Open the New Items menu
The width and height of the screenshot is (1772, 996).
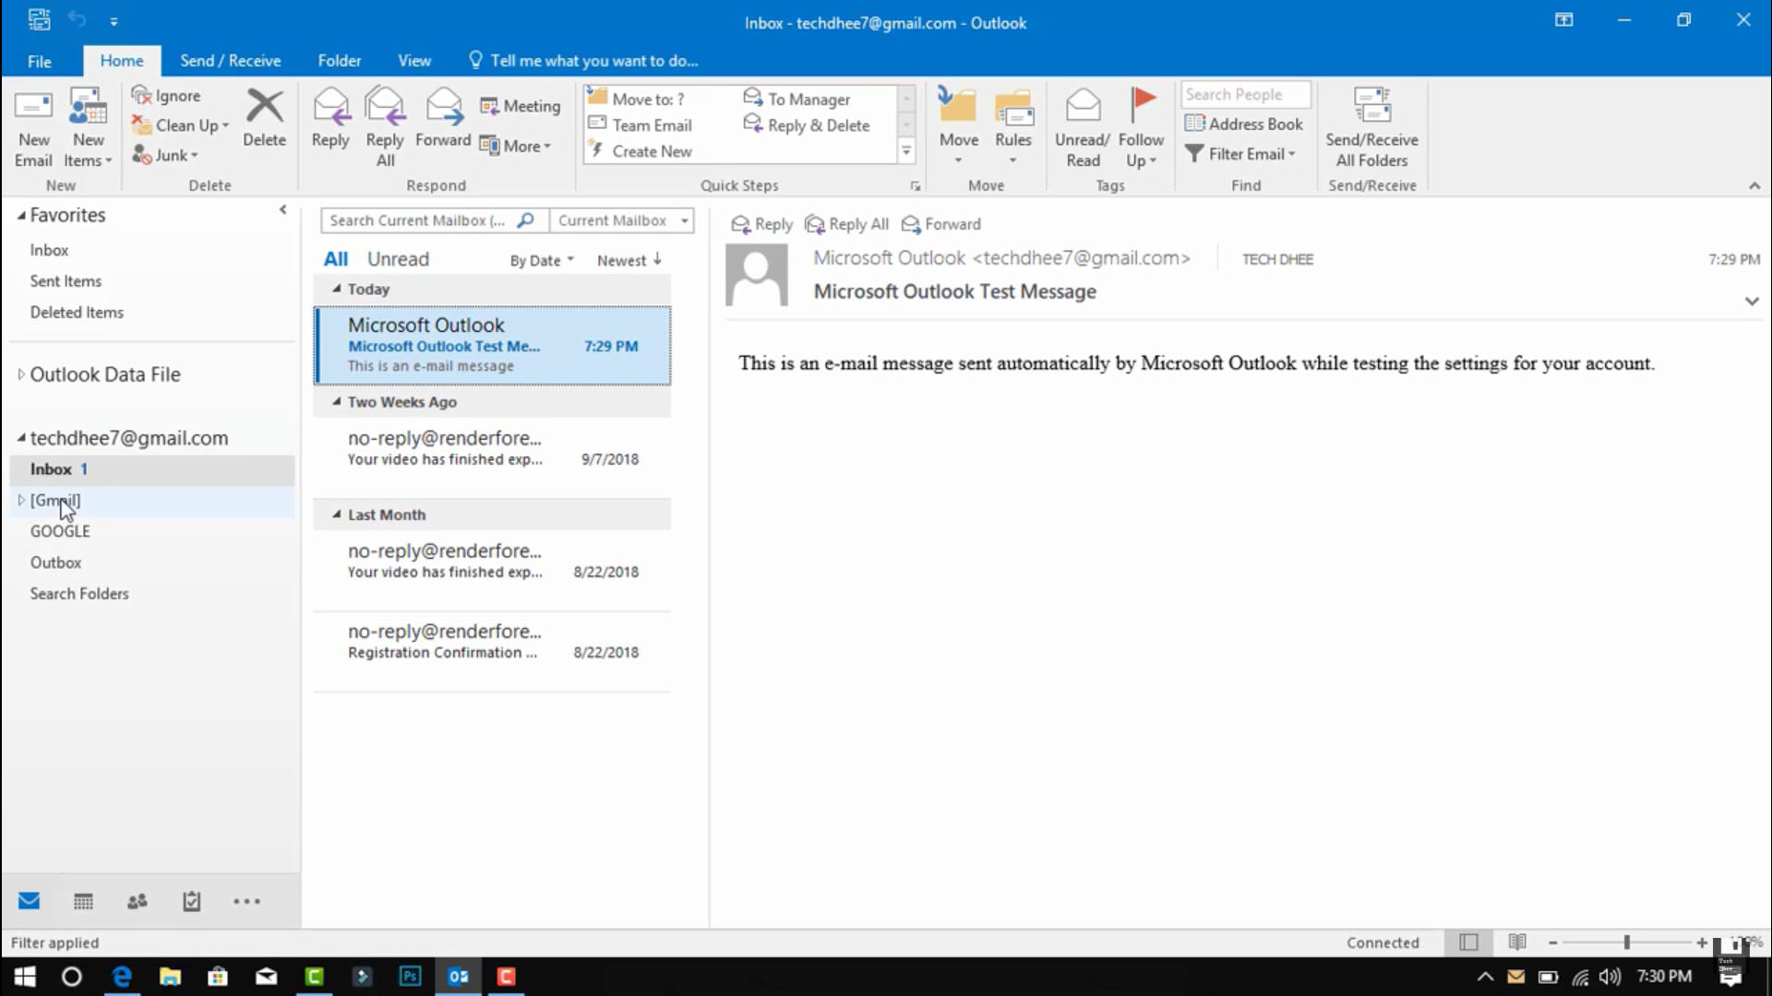click(x=89, y=129)
